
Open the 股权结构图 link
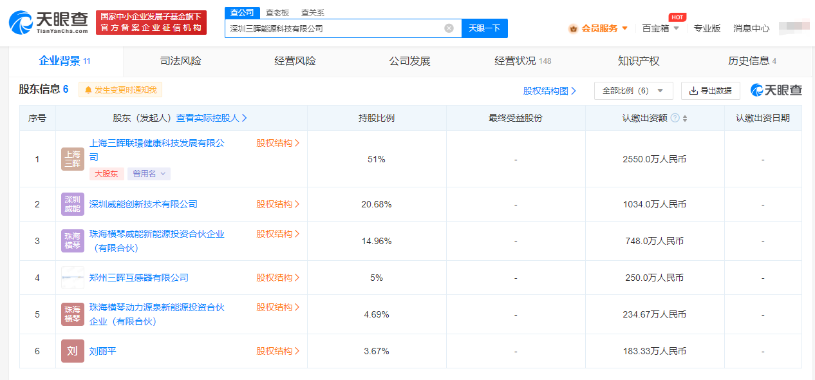pos(550,91)
